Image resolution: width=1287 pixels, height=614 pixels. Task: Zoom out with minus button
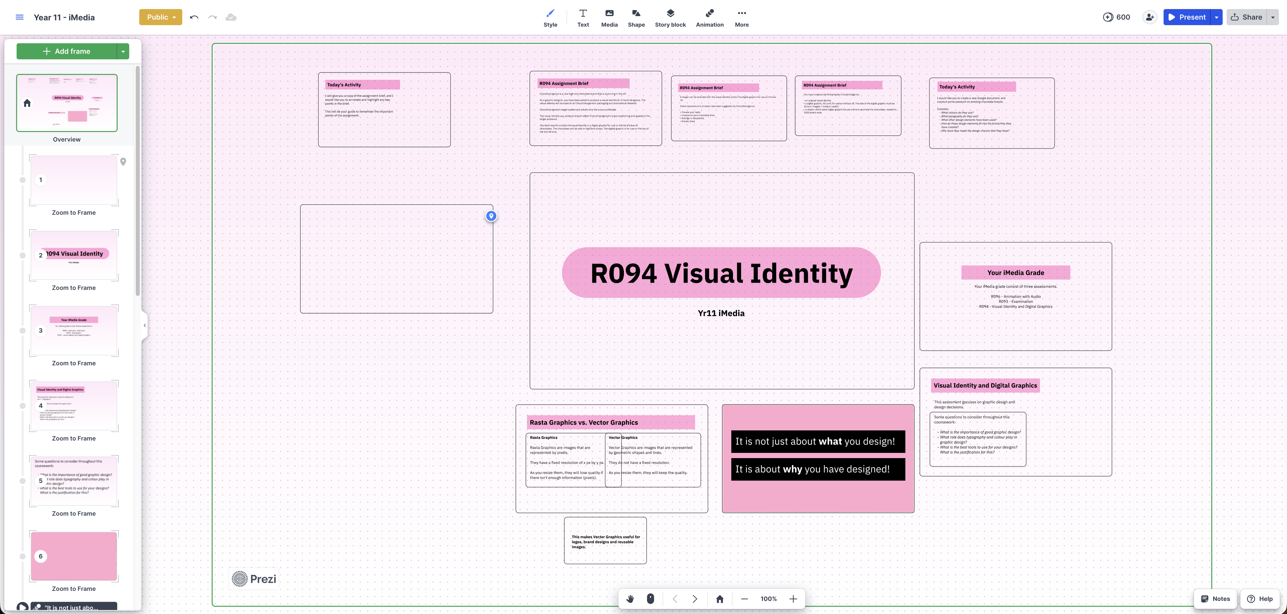tap(744, 598)
